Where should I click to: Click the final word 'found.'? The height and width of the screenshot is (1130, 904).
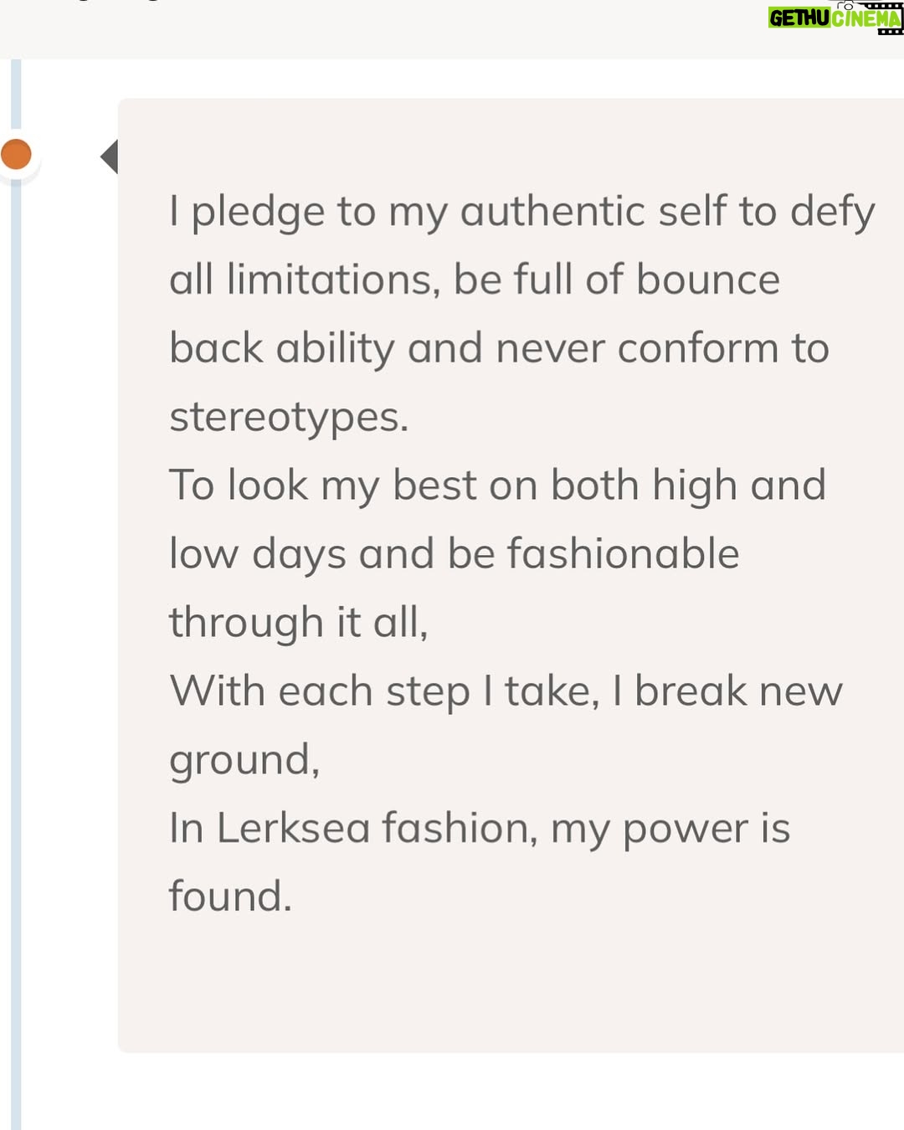(x=230, y=896)
